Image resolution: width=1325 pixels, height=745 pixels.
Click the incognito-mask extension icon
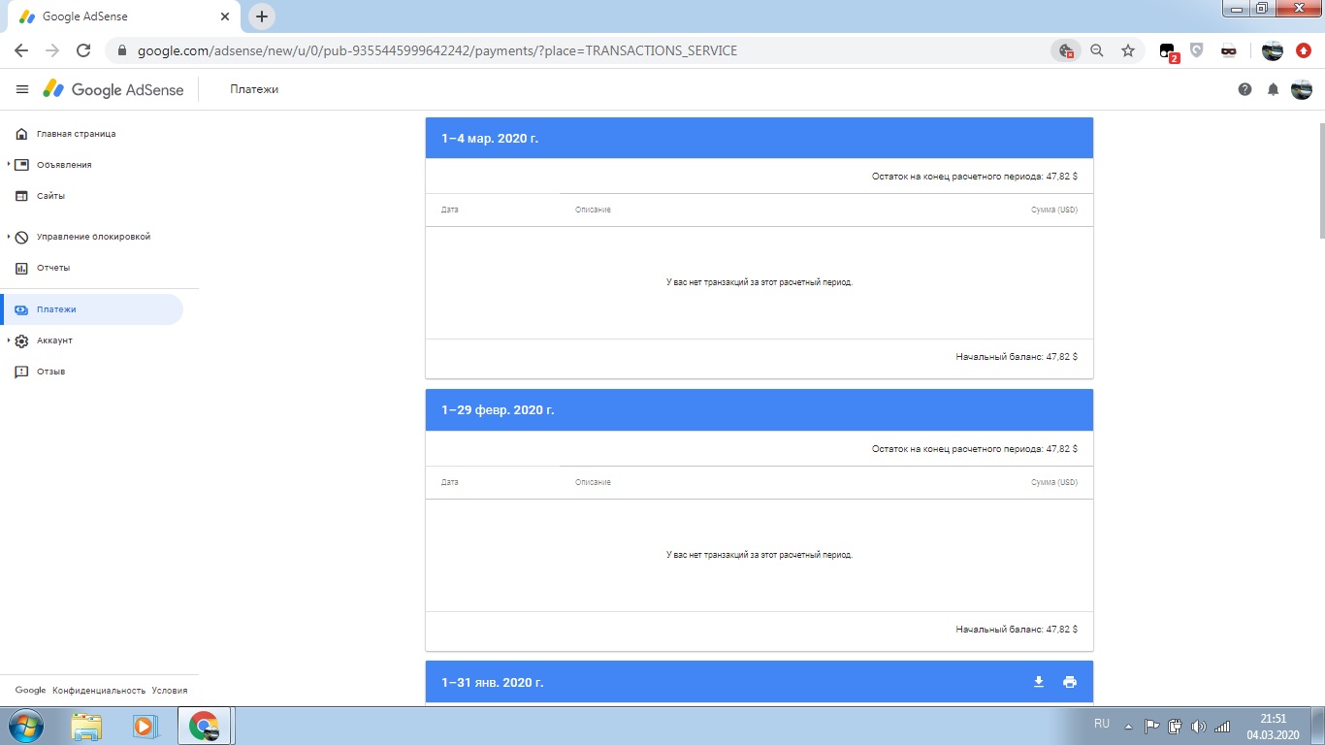pos(1228,50)
